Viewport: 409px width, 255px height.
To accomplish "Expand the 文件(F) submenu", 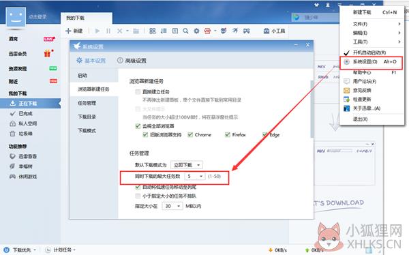I will pos(372,24).
